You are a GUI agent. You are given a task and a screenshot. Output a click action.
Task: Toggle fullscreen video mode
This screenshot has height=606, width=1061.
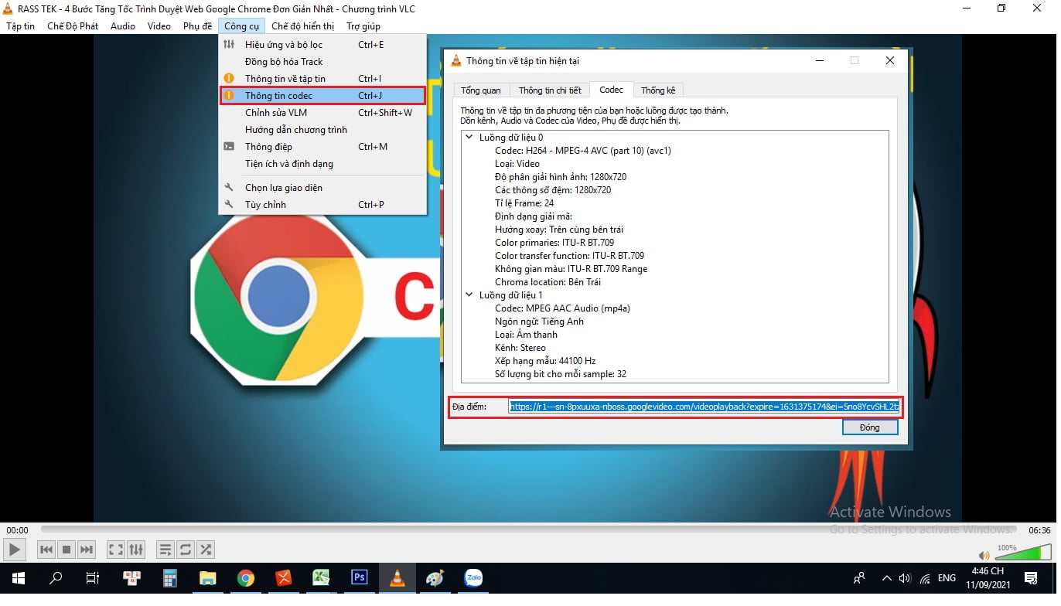116,550
